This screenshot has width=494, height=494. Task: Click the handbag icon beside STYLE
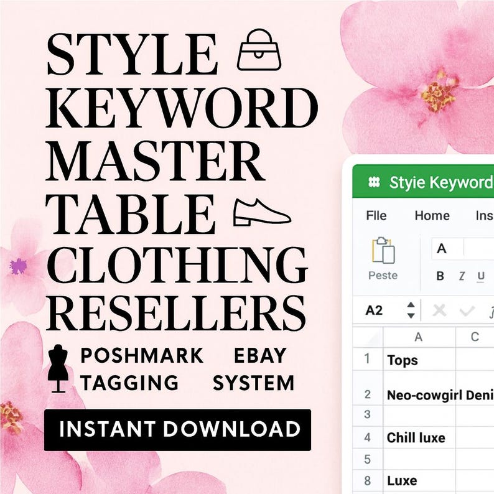click(259, 50)
